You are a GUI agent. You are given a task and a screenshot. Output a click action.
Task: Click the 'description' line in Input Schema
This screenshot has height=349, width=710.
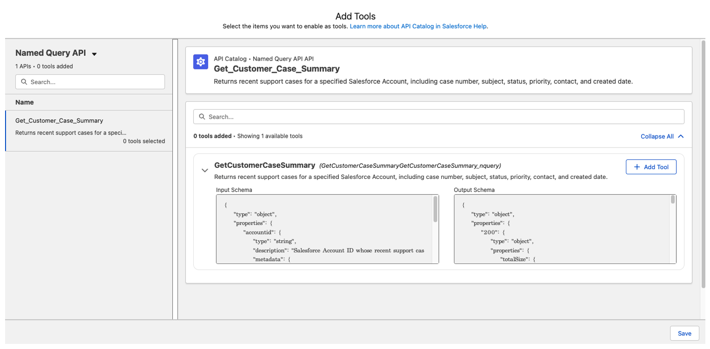[x=338, y=251]
